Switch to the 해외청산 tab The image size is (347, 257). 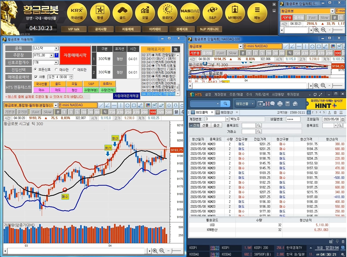(x=227, y=112)
